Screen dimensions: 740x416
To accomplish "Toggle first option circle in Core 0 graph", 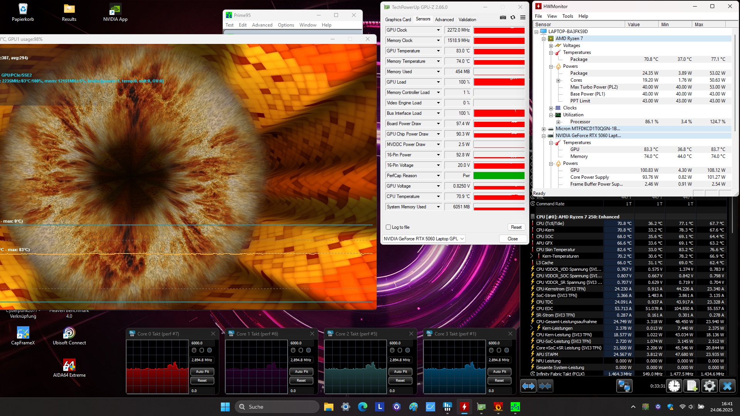I will point(194,350).
